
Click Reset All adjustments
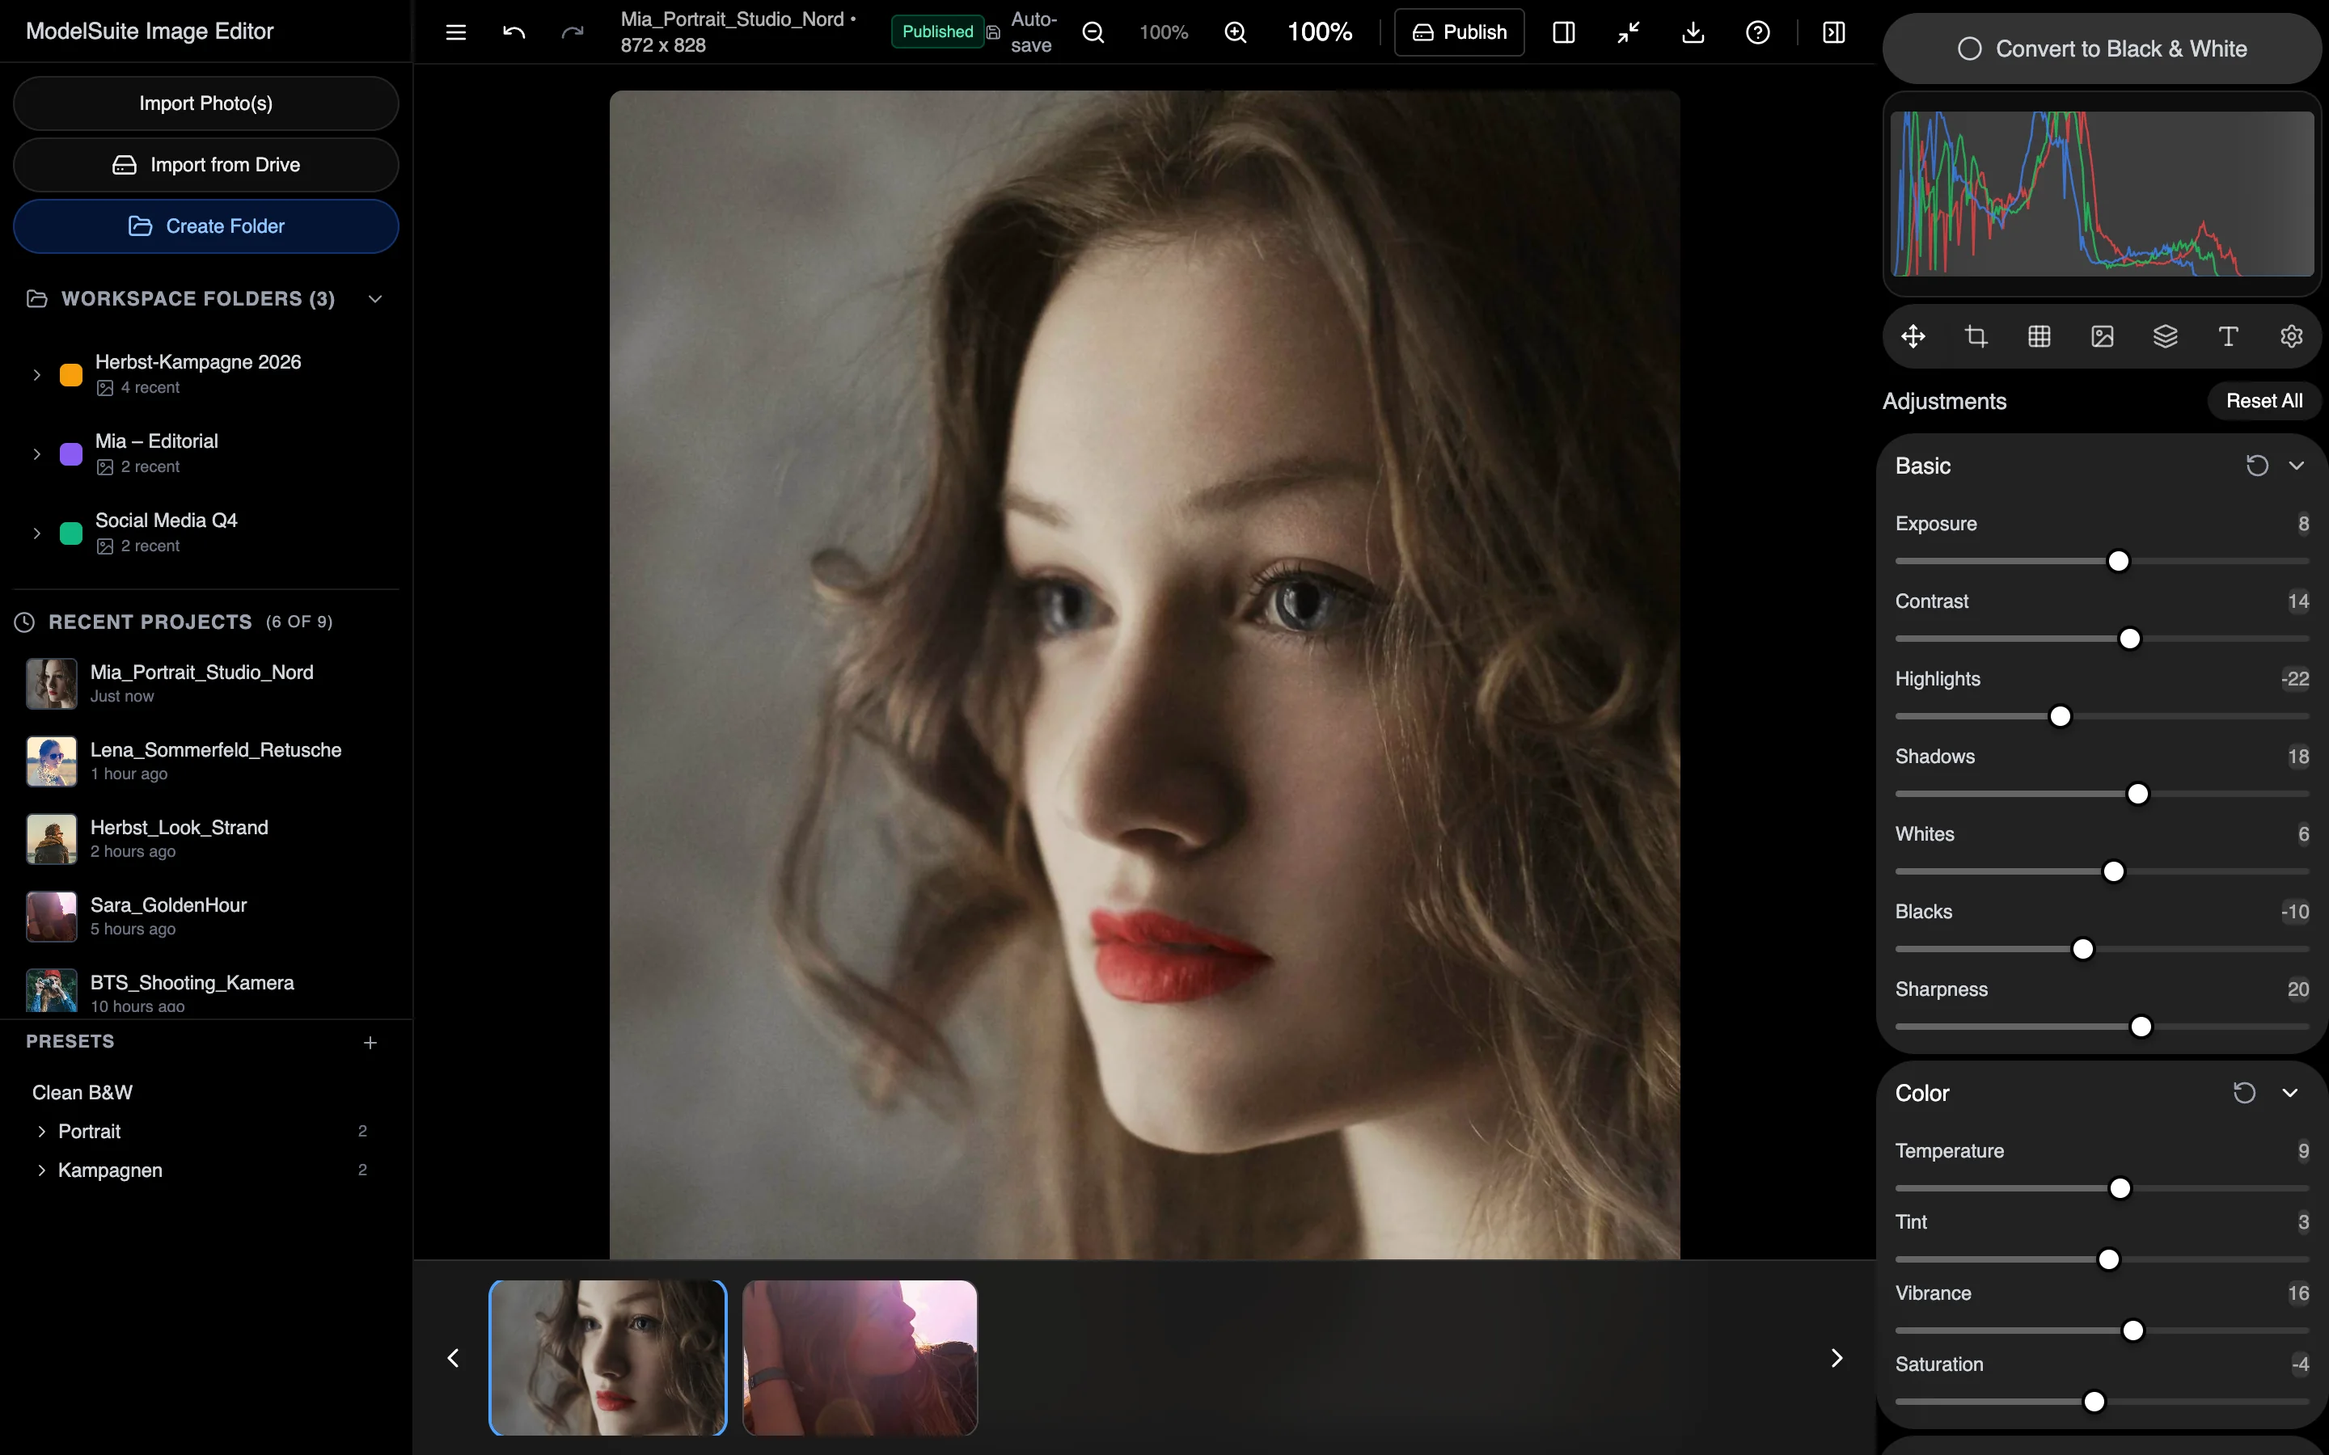click(x=2263, y=401)
